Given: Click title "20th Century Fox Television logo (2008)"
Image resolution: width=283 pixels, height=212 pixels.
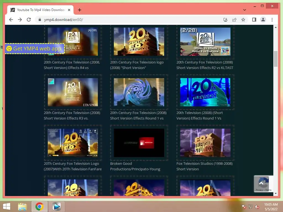Looking at the screenshot, I should click(137, 65).
